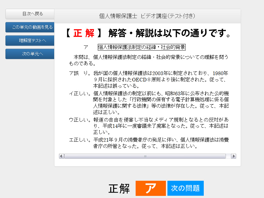Viewport: 264px width, 198px height.
Task: Click the horizontal scrollbar thumb
Action: [x=145, y=156]
